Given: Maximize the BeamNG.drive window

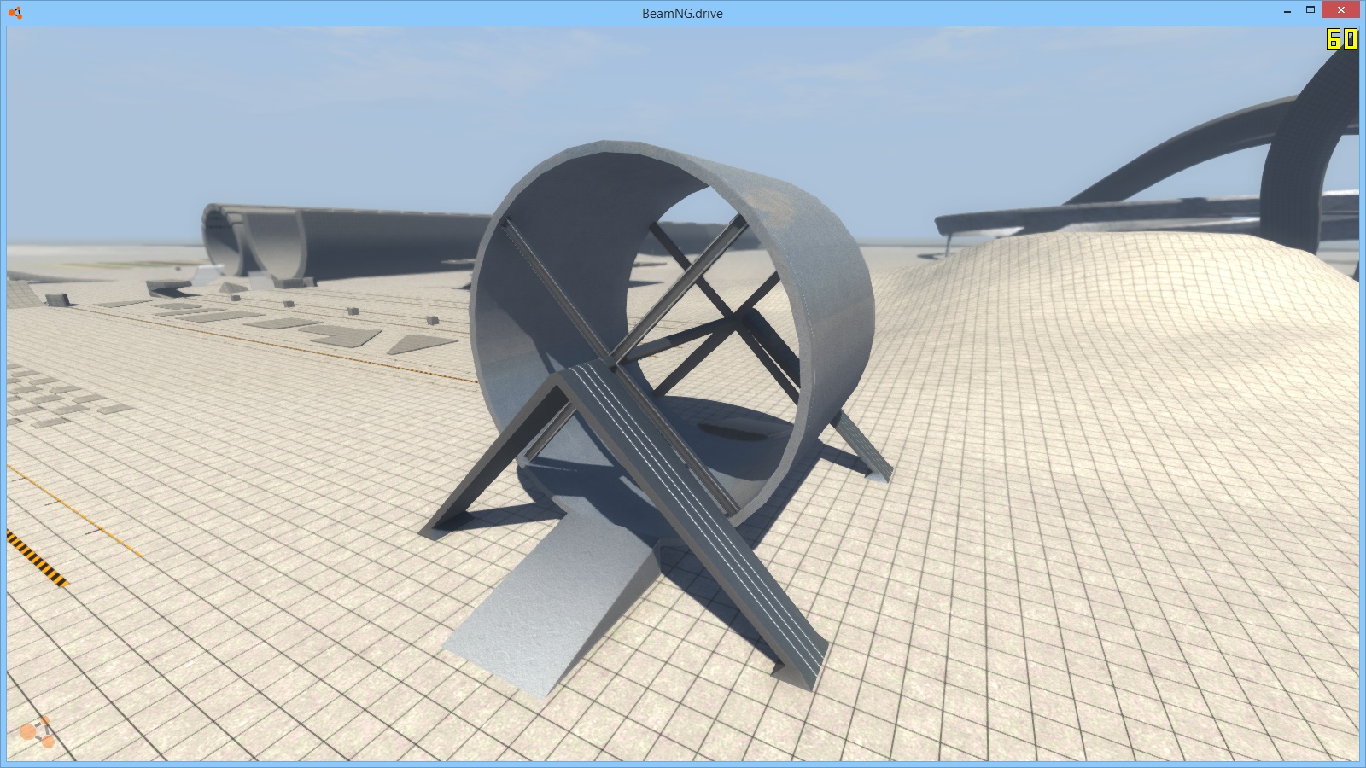Looking at the screenshot, I should click(x=1311, y=10).
